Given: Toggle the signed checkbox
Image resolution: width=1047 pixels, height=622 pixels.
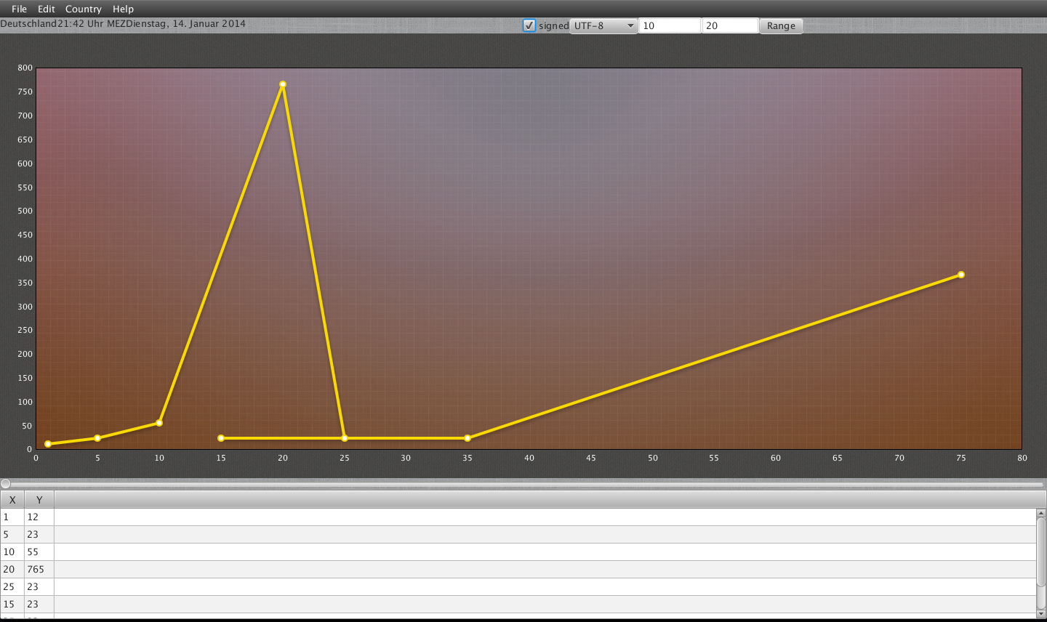Looking at the screenshot, I should click(529, 25).
